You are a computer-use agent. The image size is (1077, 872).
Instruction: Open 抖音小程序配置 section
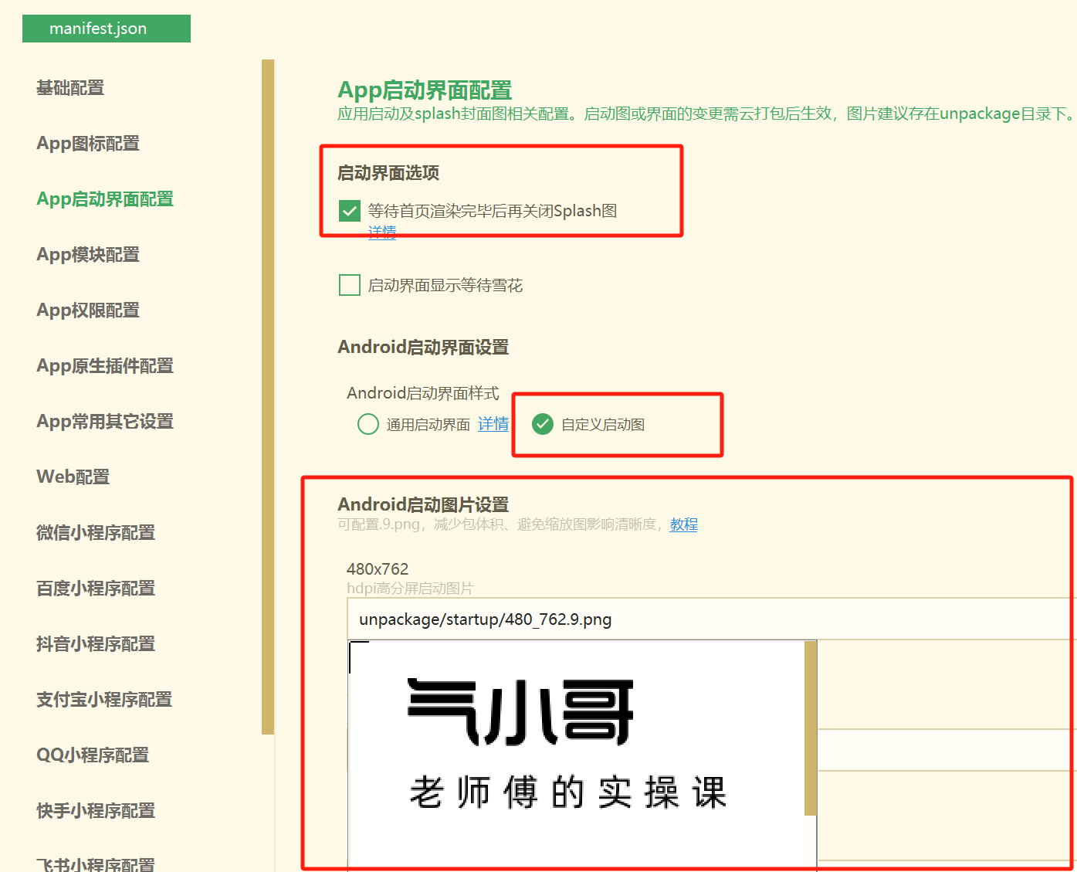click(x=96, y=644)
